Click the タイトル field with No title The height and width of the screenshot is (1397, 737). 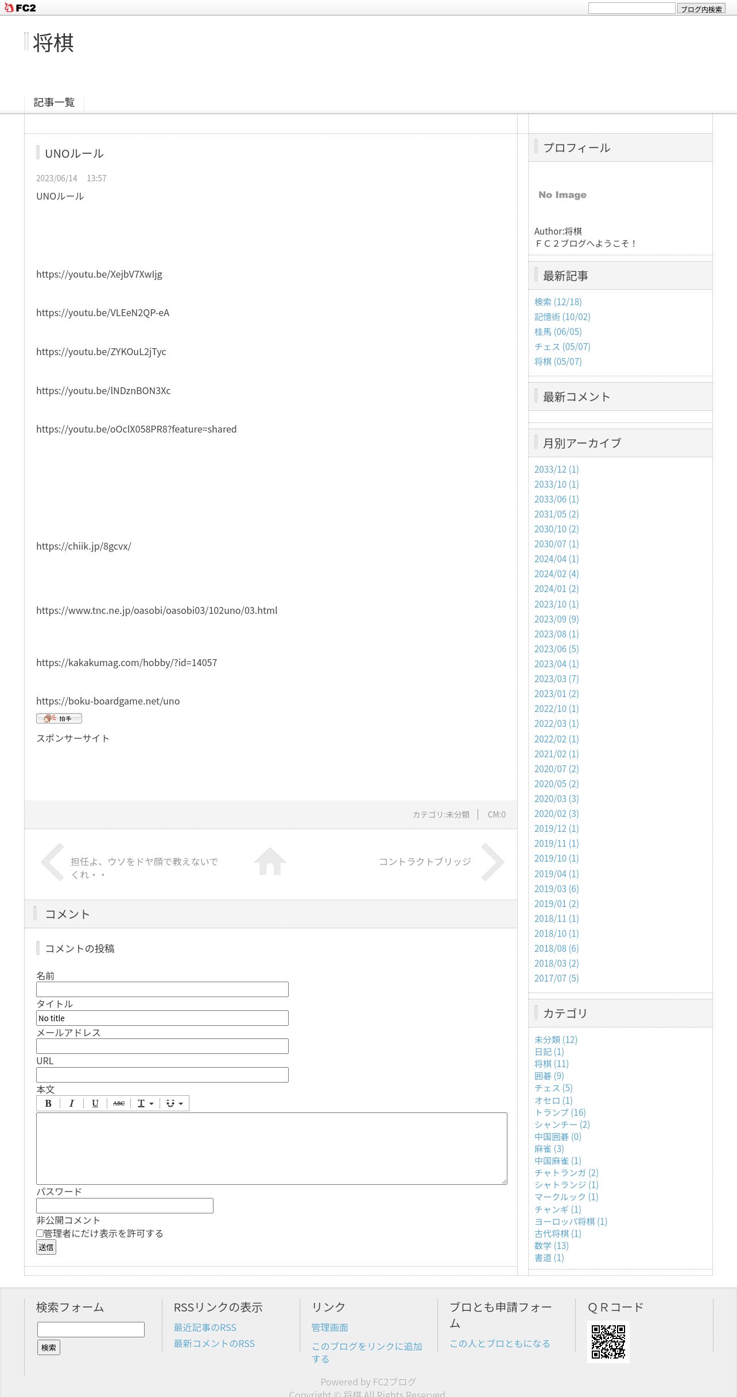click(162, 1018)
